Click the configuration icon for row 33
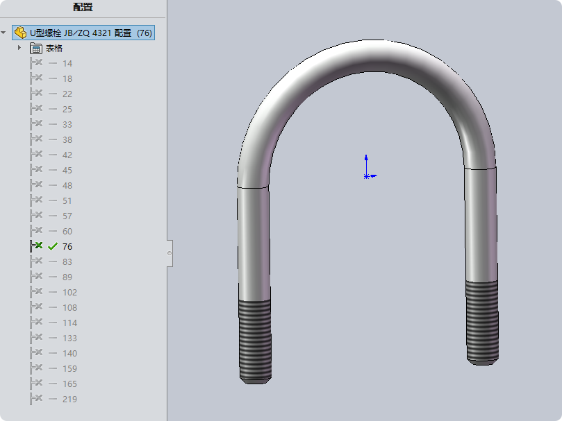Viewport: 562px width, 421px height. pos(36,124)
